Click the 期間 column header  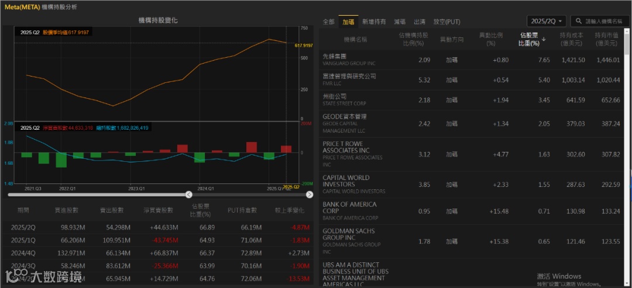23,210
